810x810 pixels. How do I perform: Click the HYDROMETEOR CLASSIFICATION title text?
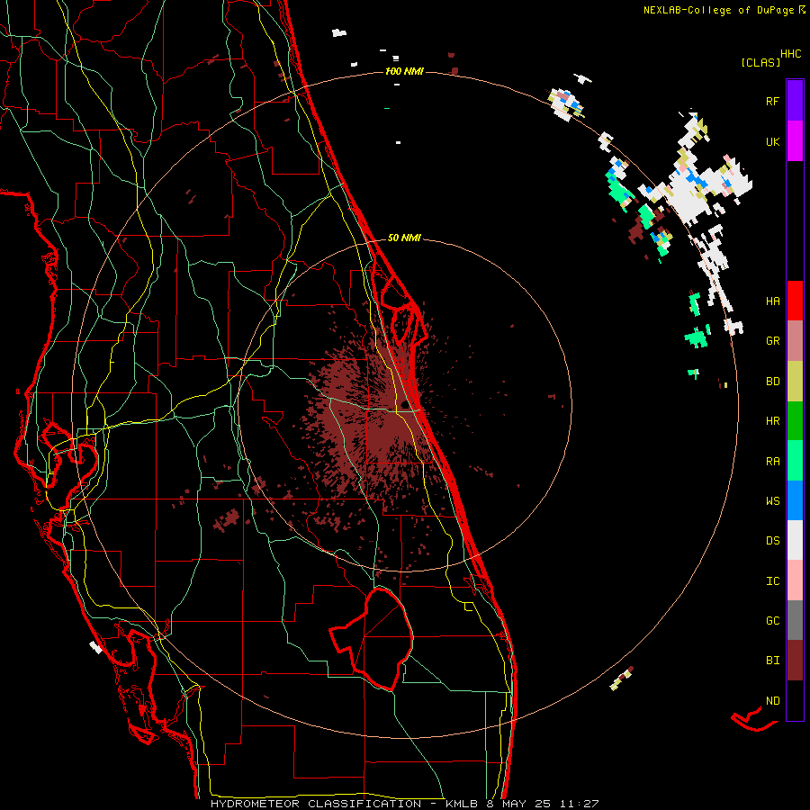click(316, 804)
